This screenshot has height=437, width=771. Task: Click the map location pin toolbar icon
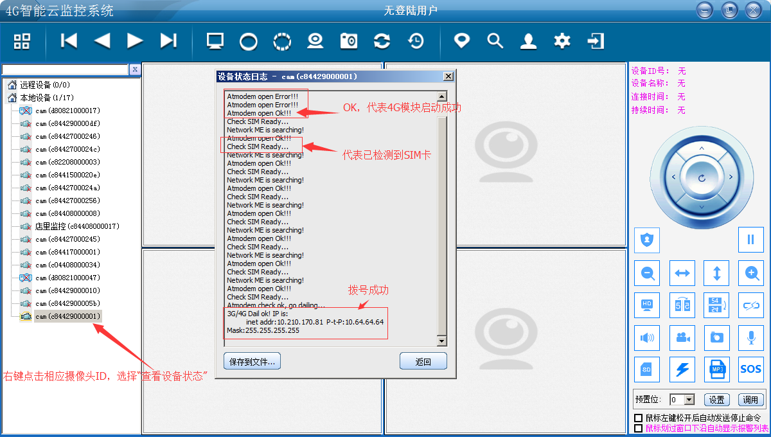click(461, 41)
